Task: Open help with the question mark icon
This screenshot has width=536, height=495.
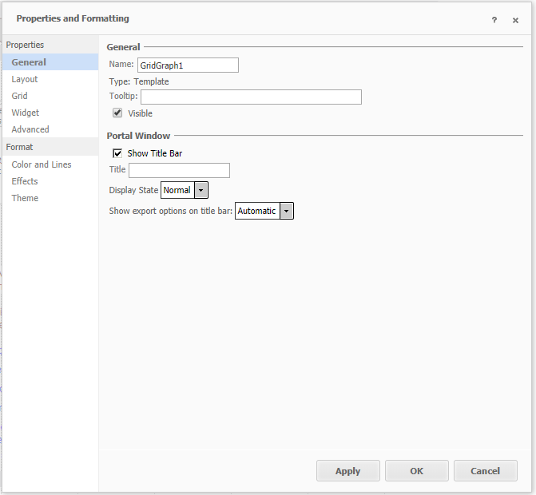Action: [x=494, y=20]
